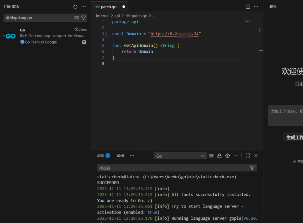Open the Go extension manage gear
This screenshot has width=303, height=223.
pos(84,42)
